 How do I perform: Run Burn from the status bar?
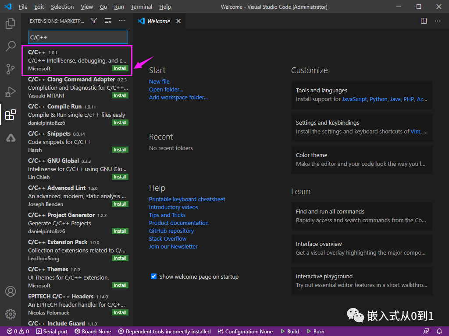click(316, 332)
